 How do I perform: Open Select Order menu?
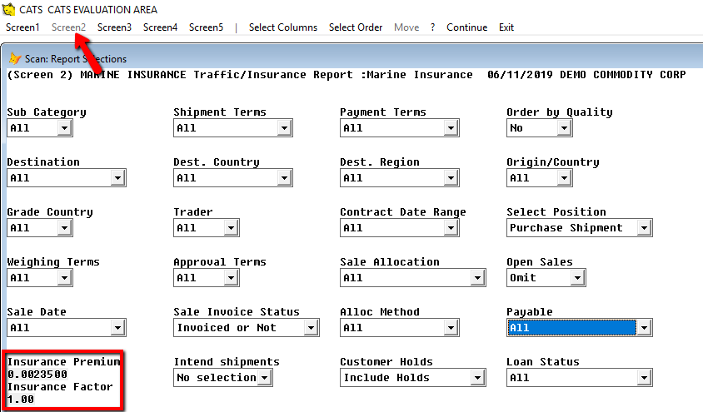tap(356, 27)
